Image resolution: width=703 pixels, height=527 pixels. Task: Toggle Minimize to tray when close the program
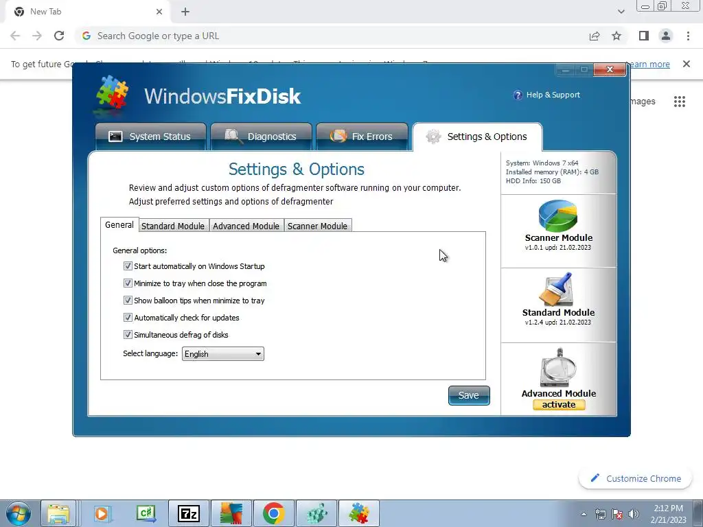click(x=128, y=283)
